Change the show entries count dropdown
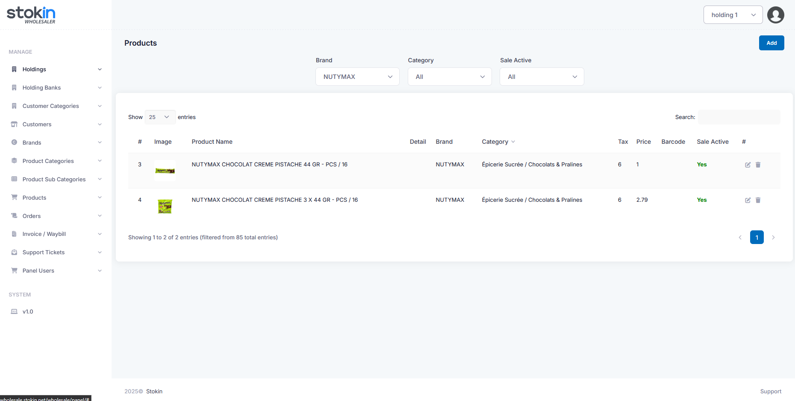The height and width of the screenshot is (401, 795). (160, 117)
